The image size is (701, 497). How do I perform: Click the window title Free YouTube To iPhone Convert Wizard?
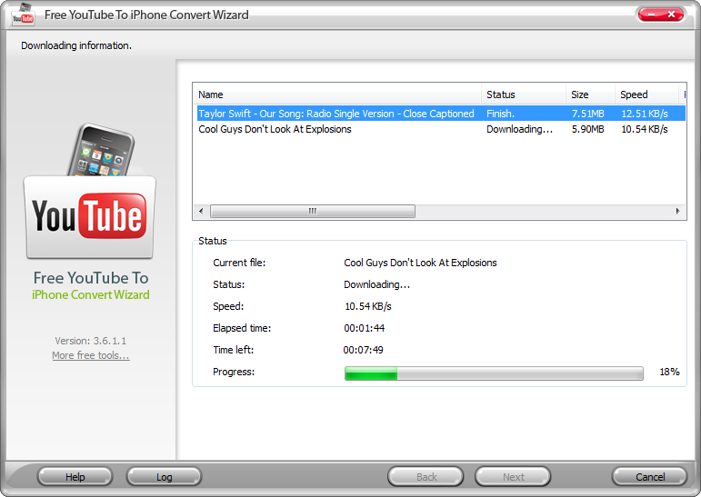[146, 15]
